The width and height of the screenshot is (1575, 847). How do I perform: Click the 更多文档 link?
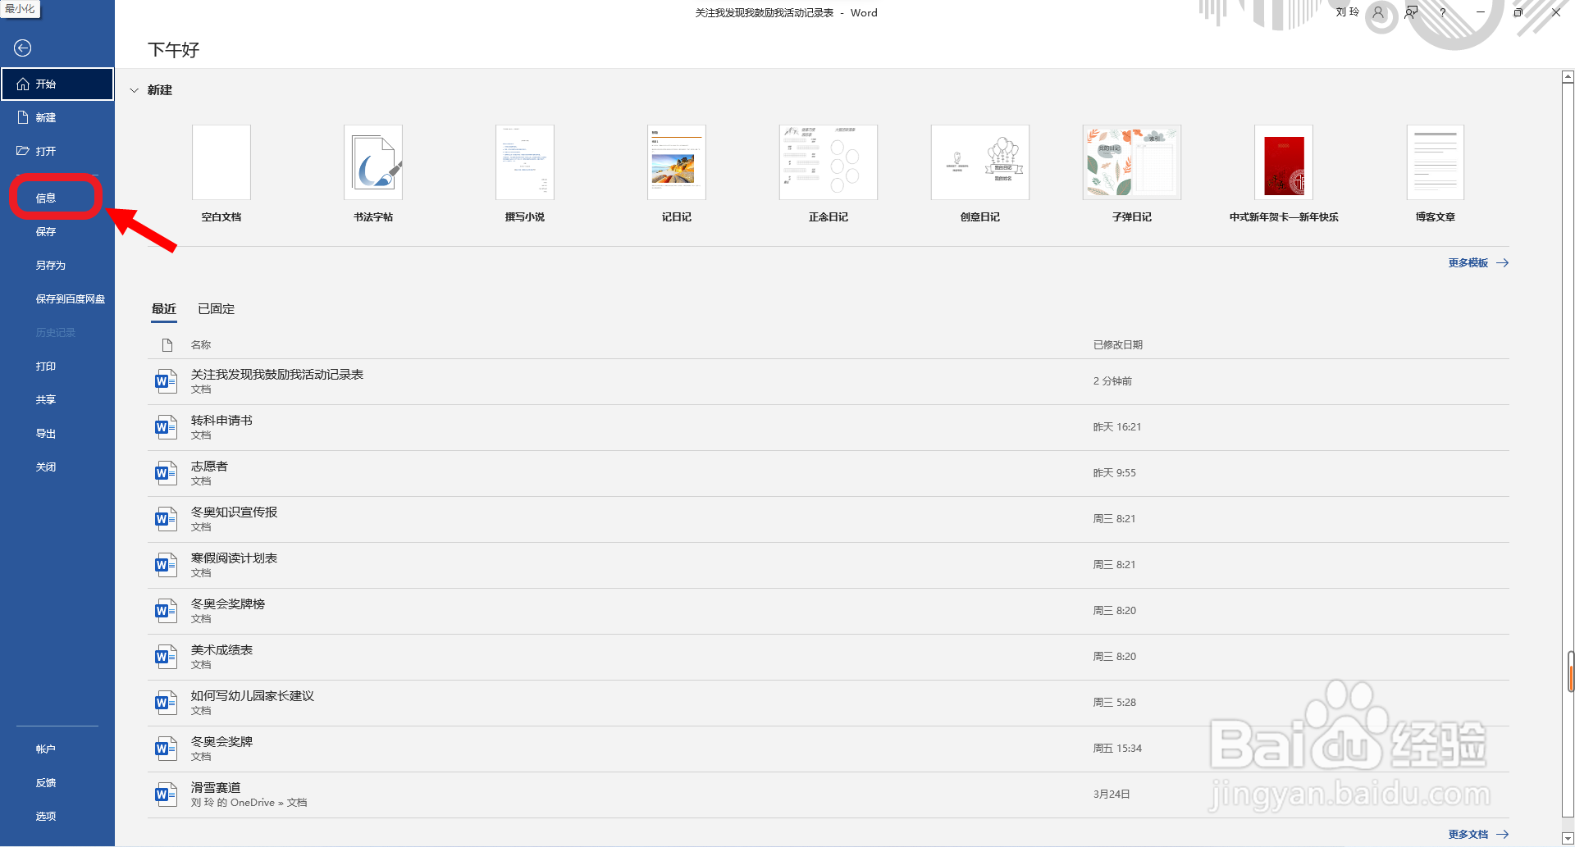(1478, 835)
